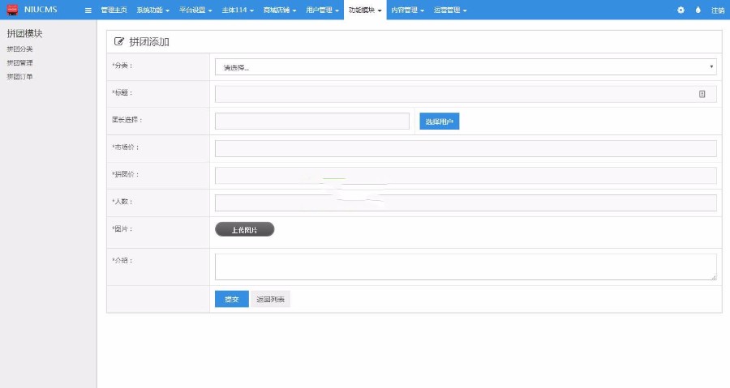The height and width of the screenshot is (388, 730).
Task: Click the contact card icon in 标题 field
Action: pyautogui.click(x=702, y=94)
